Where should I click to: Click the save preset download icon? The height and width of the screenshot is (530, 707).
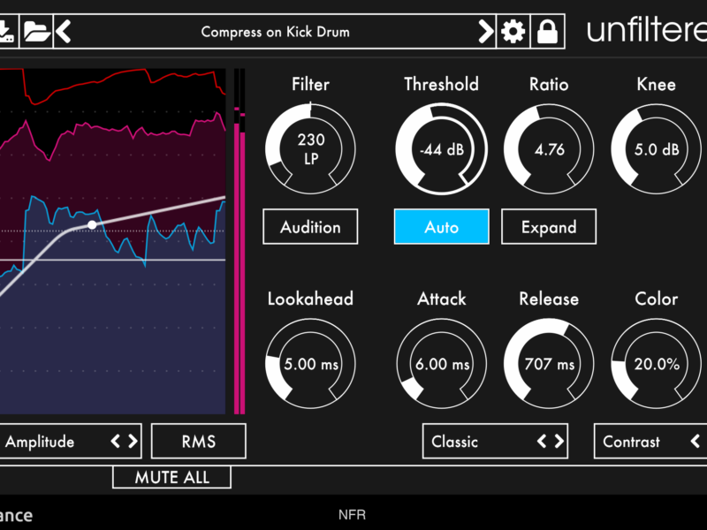pyautogui.click(x=7, y=32)
